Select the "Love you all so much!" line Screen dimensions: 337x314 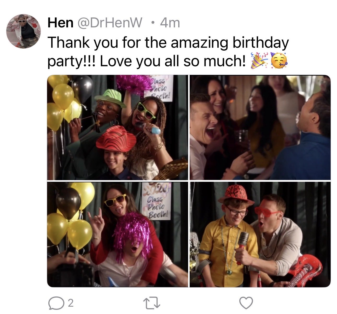pos(173,61)
